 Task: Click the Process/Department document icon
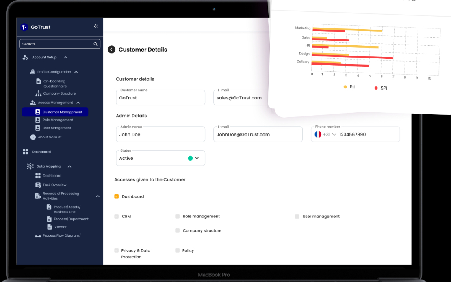(49, 219)
